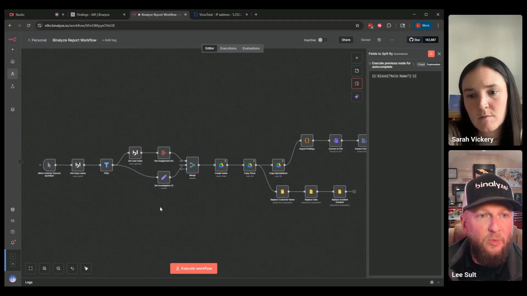The height and width of the screenshot is (296, 527).
Task: Switch to the Executions tab
Action: click(x=228, y=48)
